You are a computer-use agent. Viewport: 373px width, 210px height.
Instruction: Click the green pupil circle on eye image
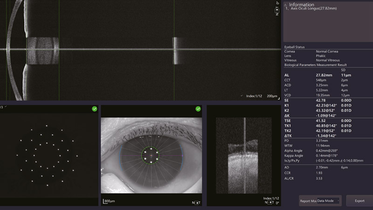tap(150, 156)
